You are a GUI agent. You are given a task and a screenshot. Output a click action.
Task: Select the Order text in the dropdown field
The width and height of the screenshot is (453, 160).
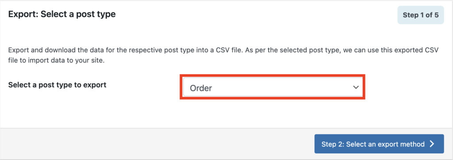[x=201, y=88]
